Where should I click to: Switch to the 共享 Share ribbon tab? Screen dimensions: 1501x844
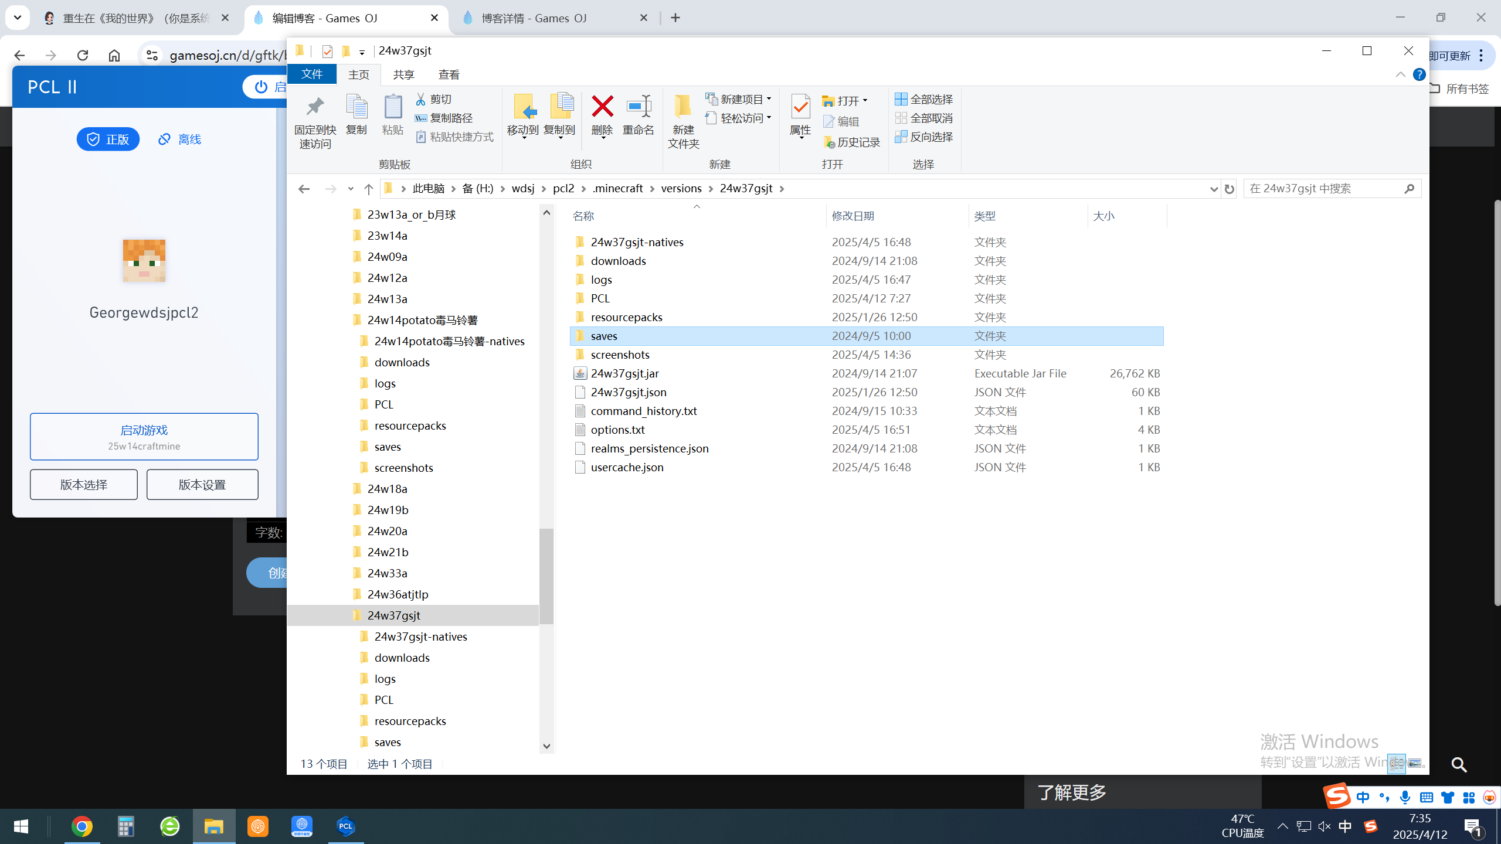(x=403, y=74)
